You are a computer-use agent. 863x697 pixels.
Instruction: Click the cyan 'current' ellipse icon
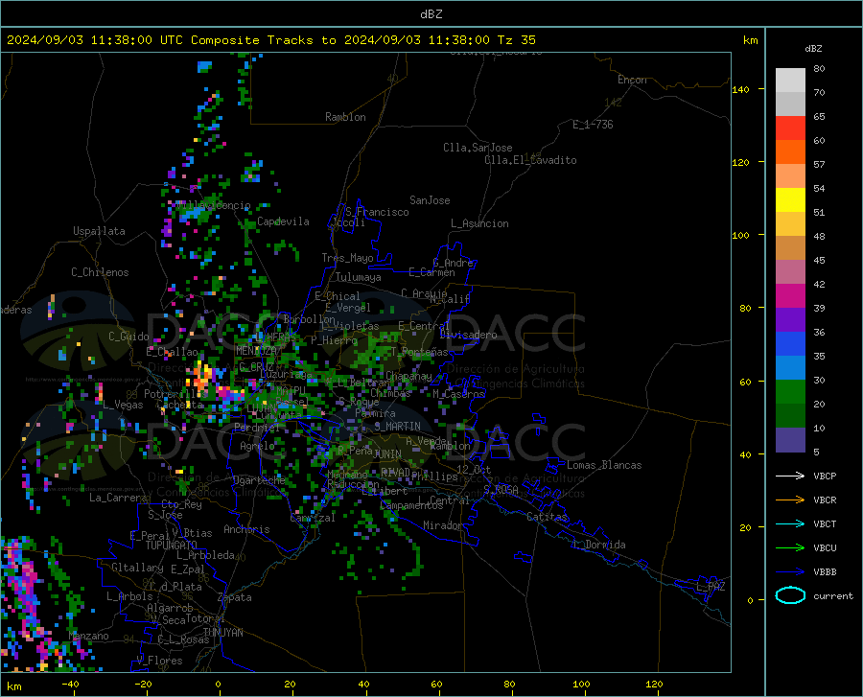(x=790, y=595)
